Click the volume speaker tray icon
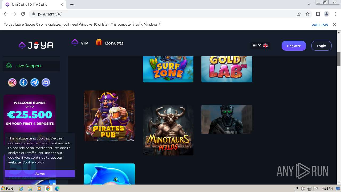341x192 pixels. pyautogui.click(x=303, y=189)
